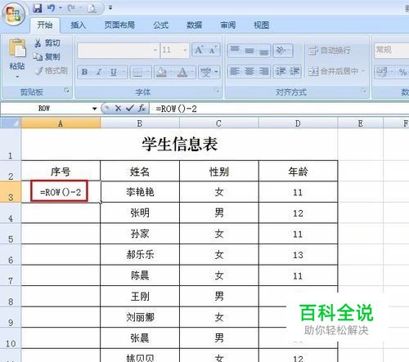
Task: Click the cell borders icon
Action: (137, 72)
